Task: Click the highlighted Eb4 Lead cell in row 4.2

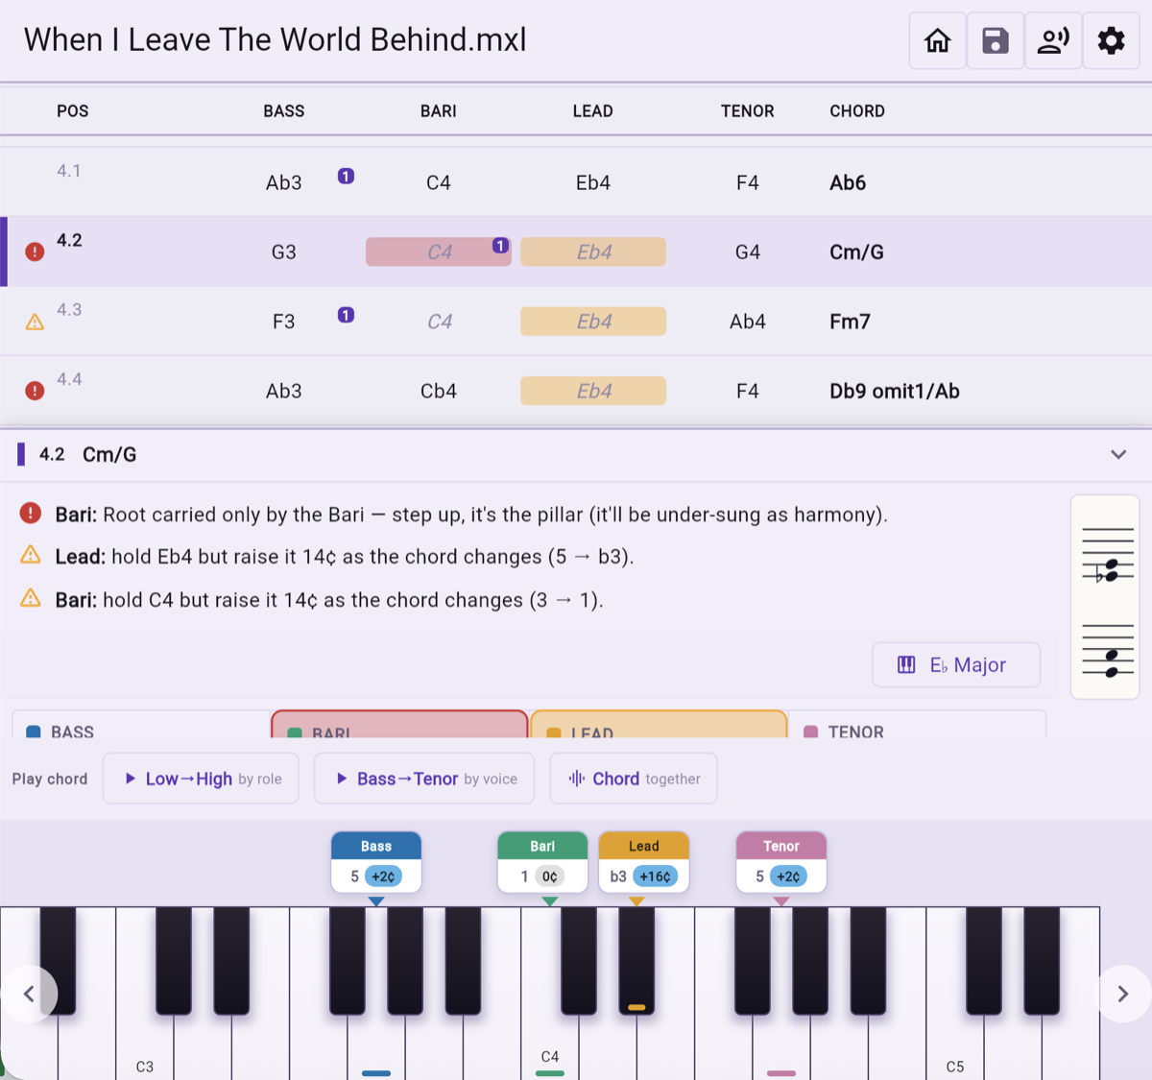Action: (593, 252)
